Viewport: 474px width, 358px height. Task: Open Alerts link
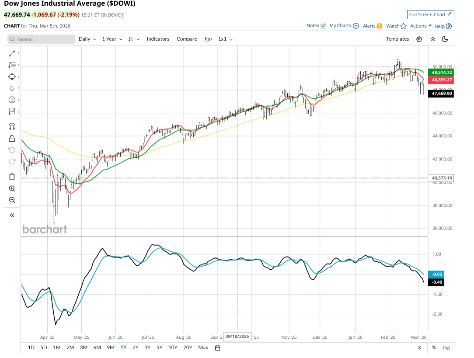[x=373, y=26]
